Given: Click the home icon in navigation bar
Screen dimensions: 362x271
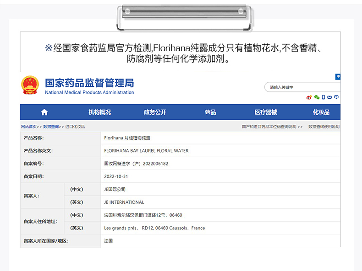Looking at the screenshot, I should (x=44, y=112).
